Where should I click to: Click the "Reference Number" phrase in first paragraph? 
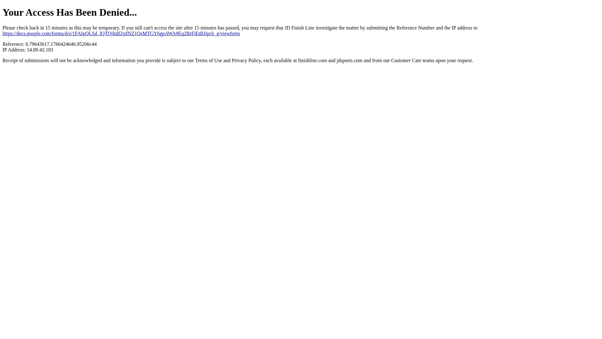pos(415,28)
